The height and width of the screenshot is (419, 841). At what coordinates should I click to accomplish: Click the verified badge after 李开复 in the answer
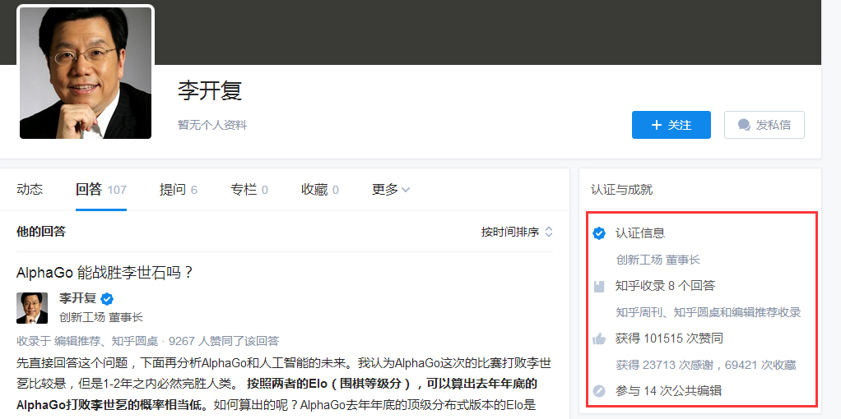tap(107, 299)
